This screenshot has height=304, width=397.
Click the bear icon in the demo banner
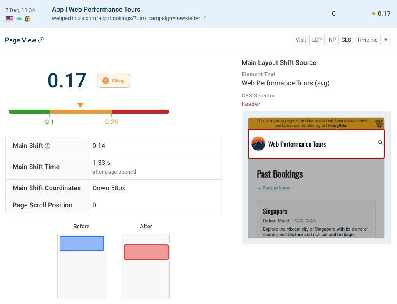[379, 123]
